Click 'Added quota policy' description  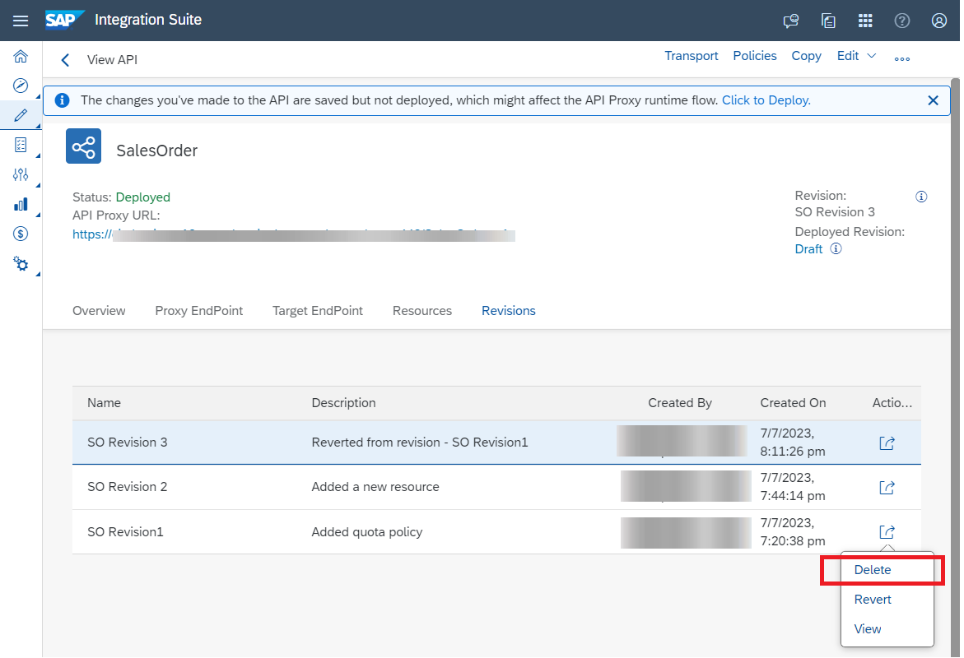click(x=367, y=532)
